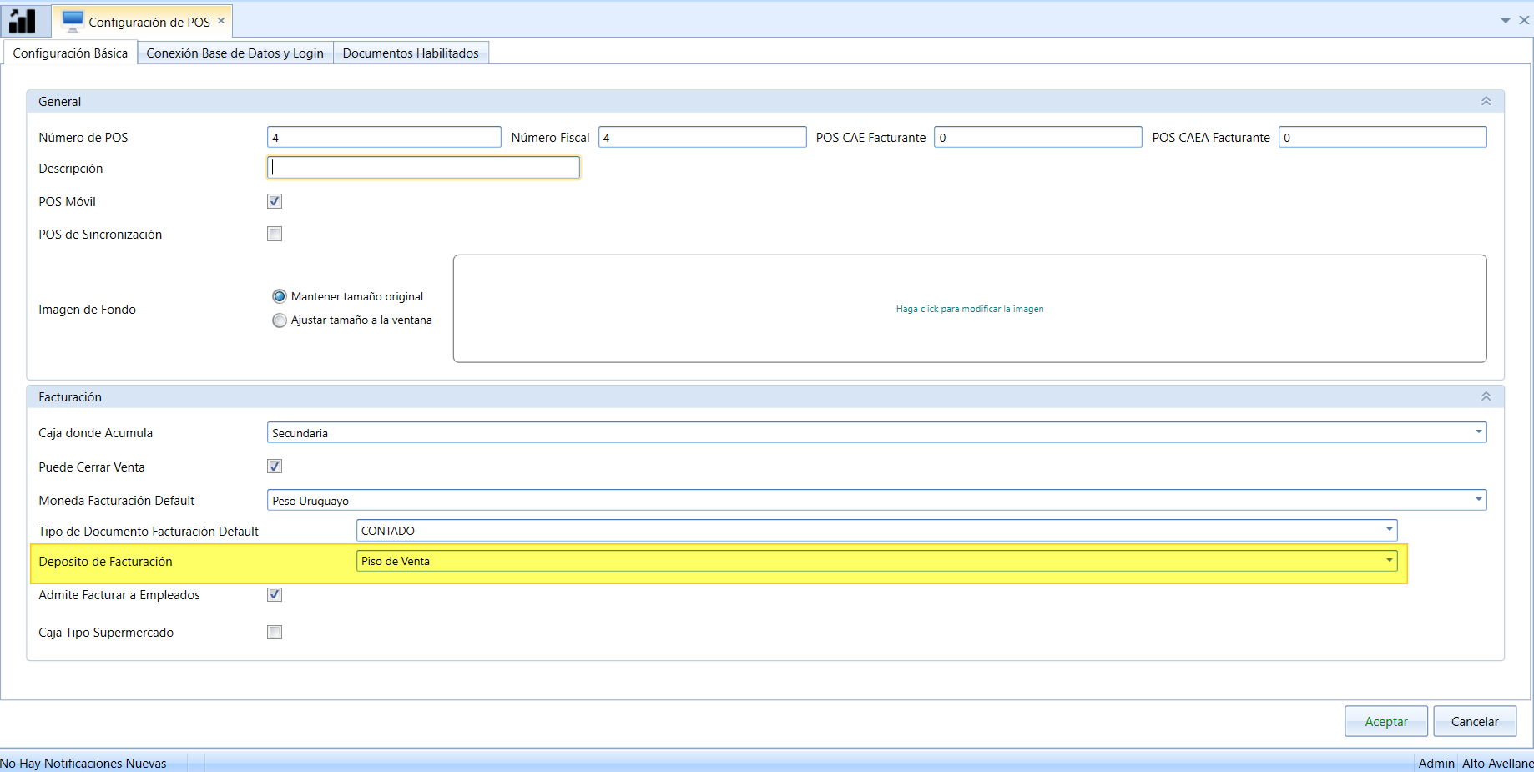Collapse the General section
The image size is (1534, 772).
[1486, 101]
